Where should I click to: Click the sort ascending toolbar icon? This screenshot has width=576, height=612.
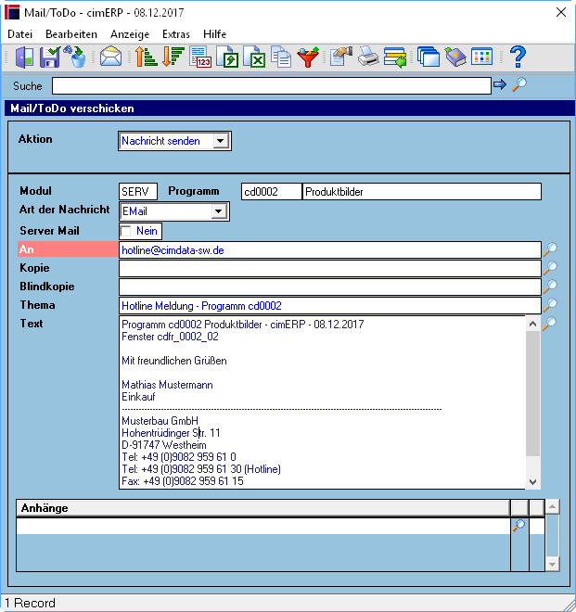coord(146,57)
